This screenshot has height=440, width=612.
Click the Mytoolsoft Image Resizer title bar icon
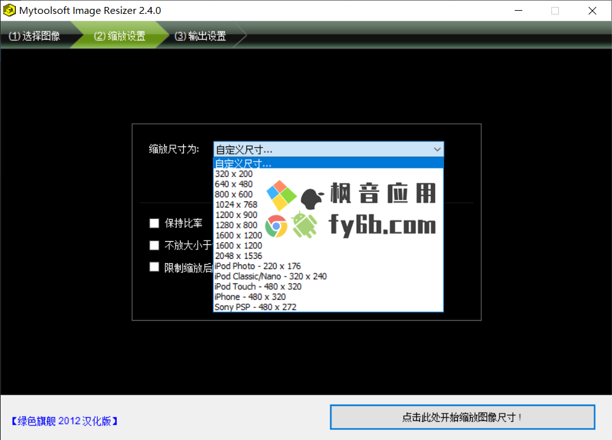coord(9,11)
